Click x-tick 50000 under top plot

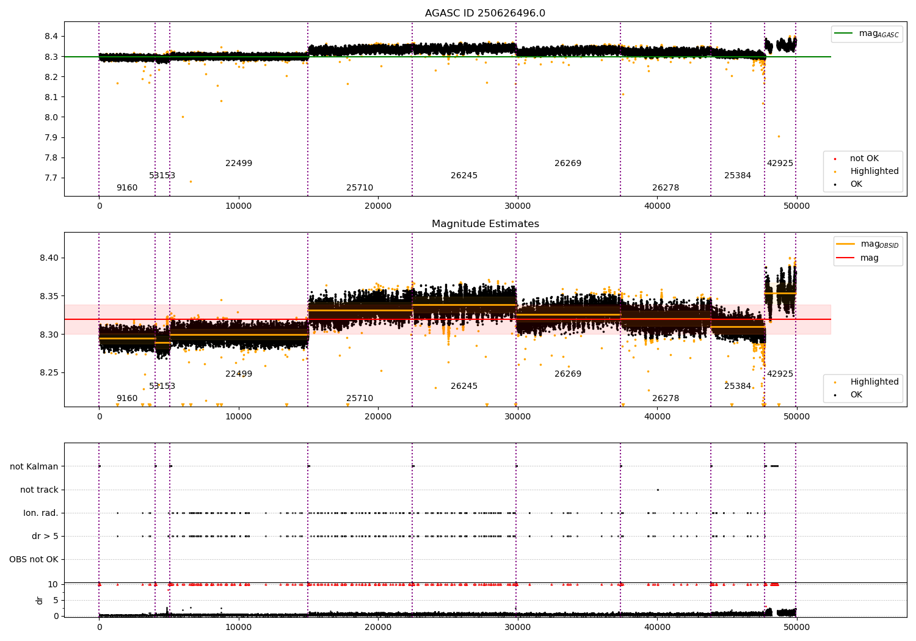tap(796, 206)
